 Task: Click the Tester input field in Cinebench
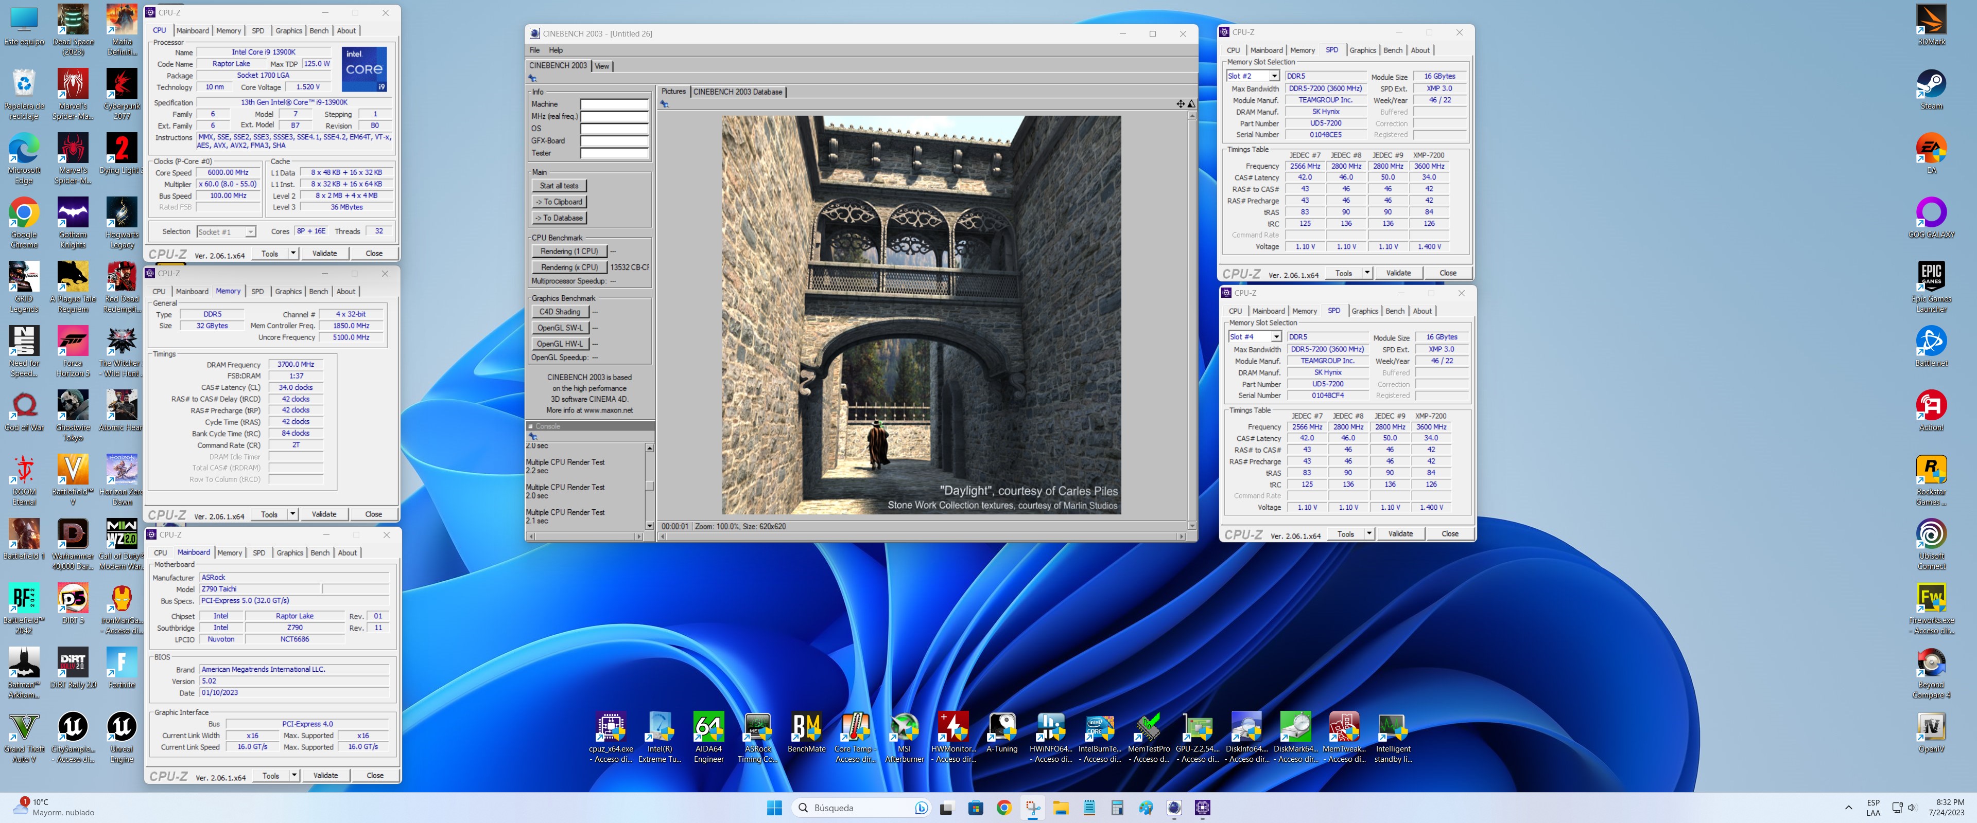(614, 153)
